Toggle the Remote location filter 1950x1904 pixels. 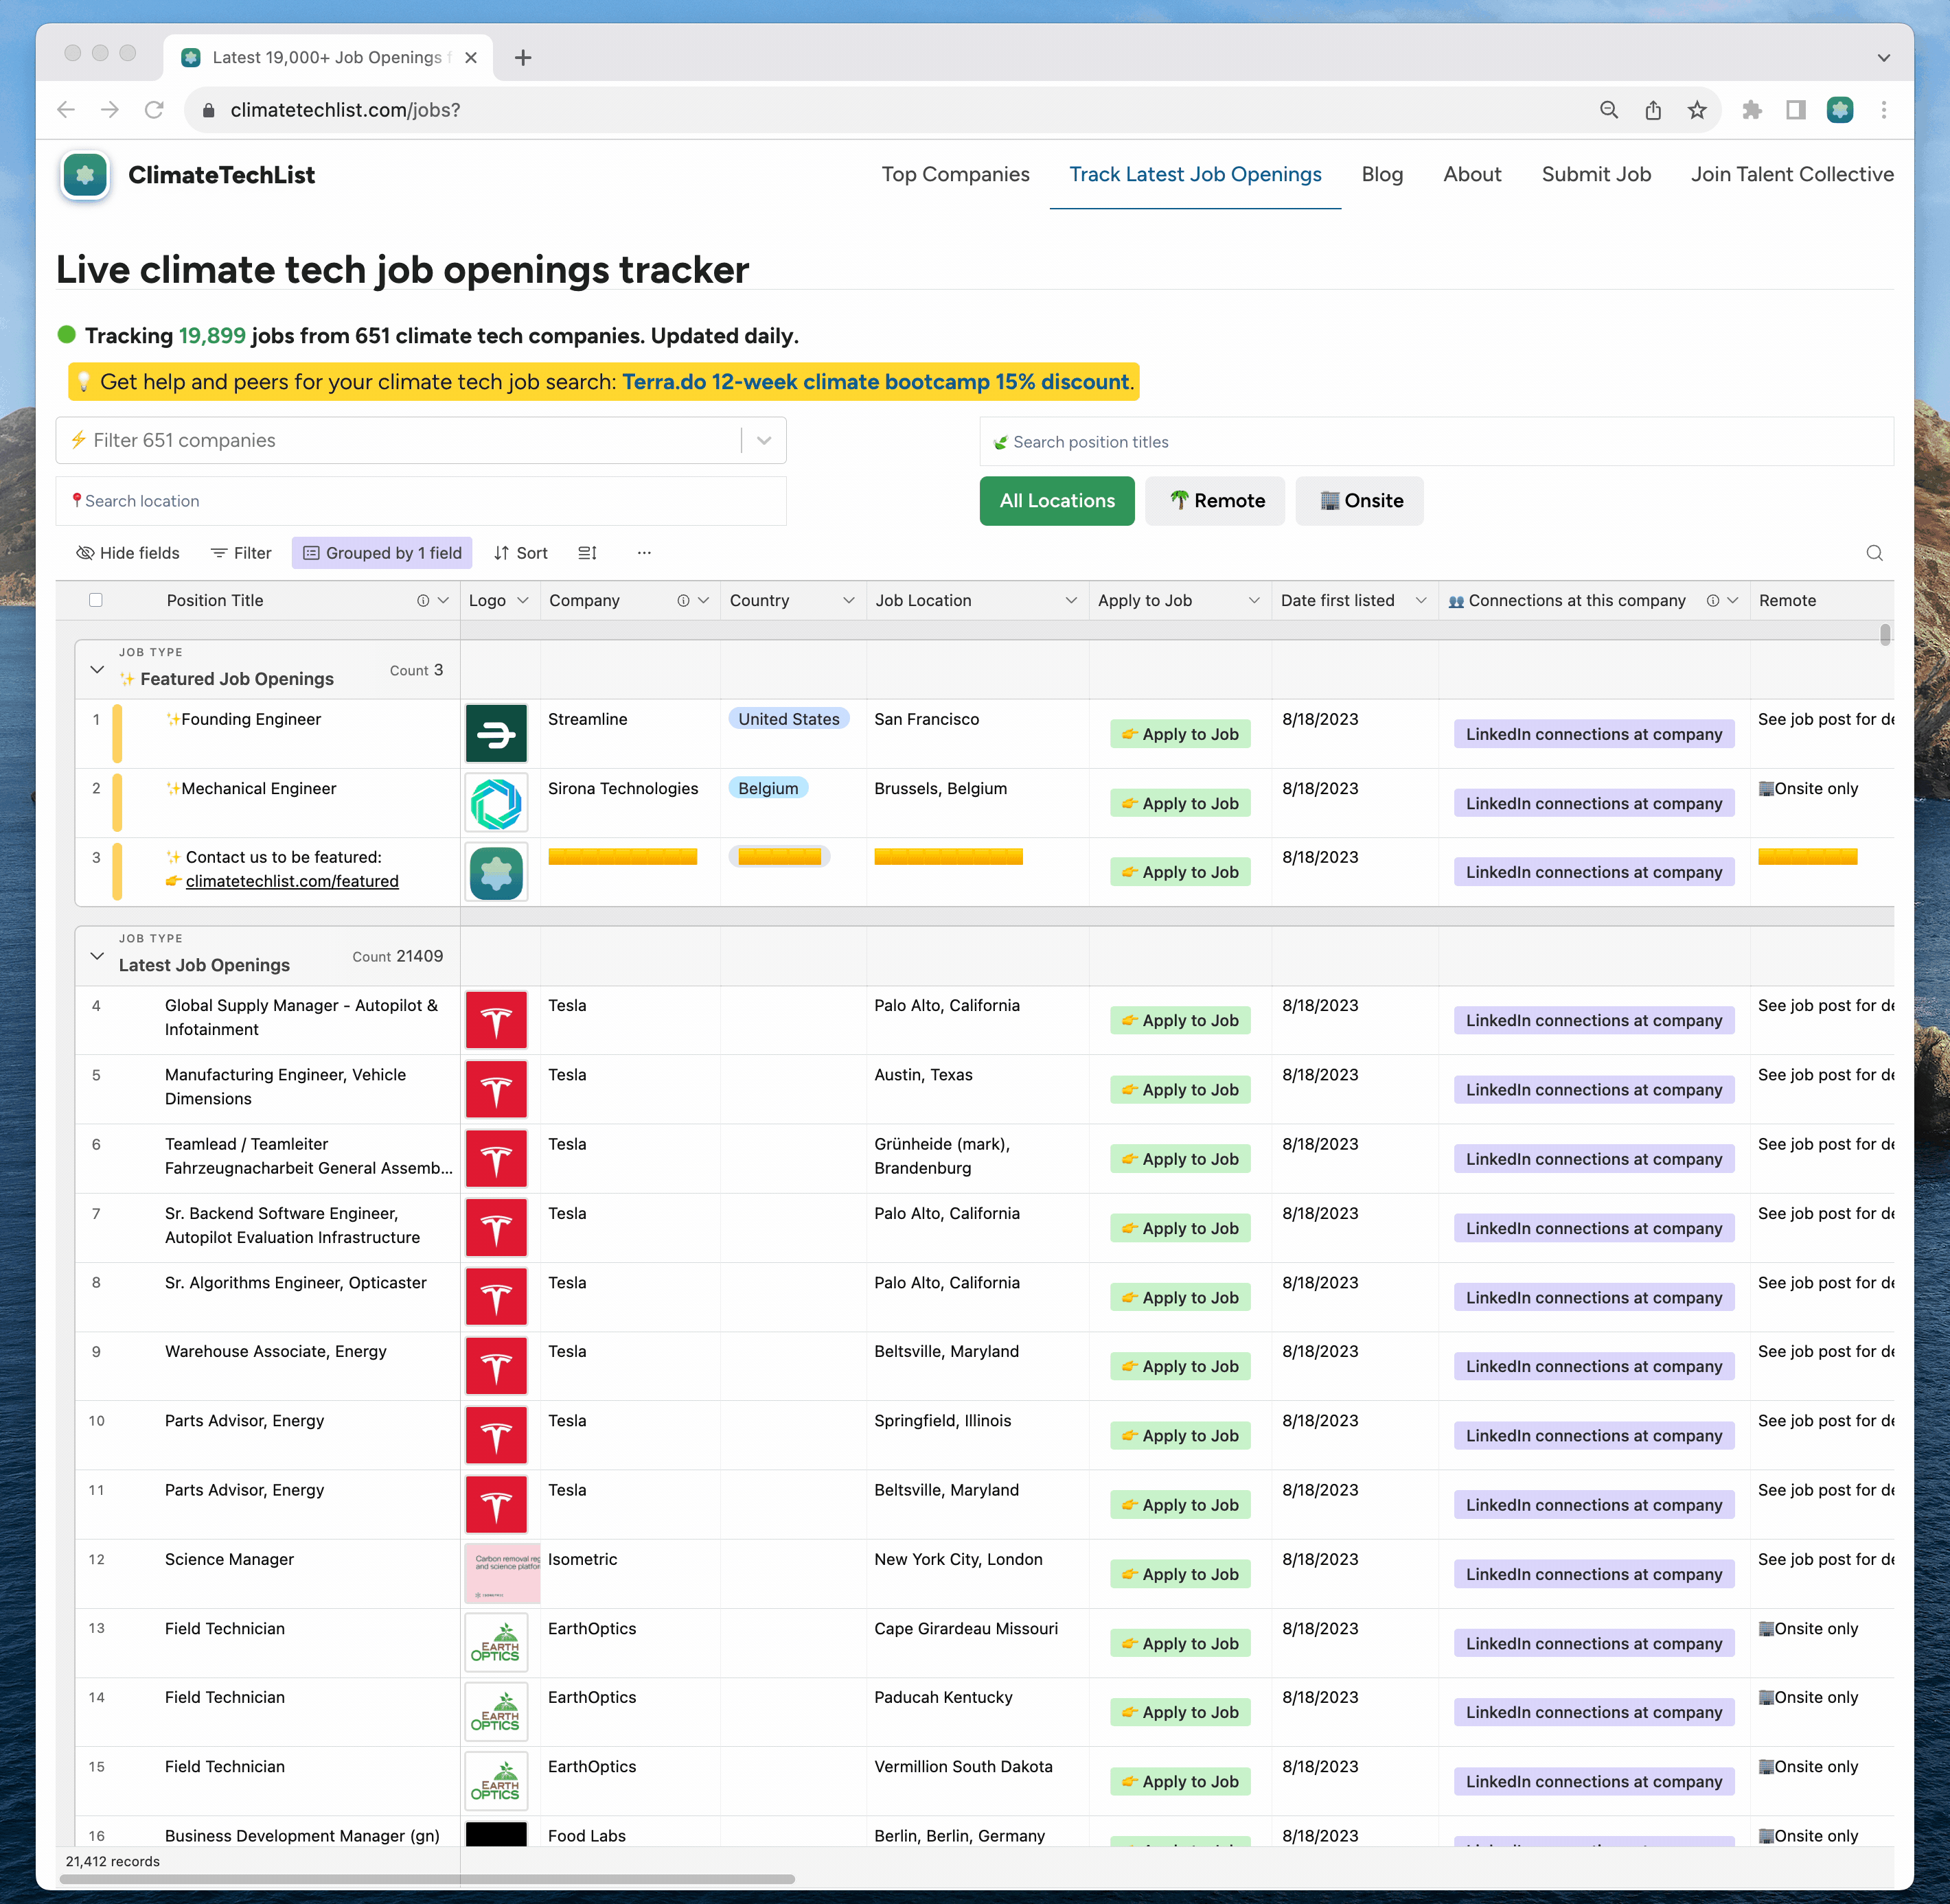pos(1215,501)
